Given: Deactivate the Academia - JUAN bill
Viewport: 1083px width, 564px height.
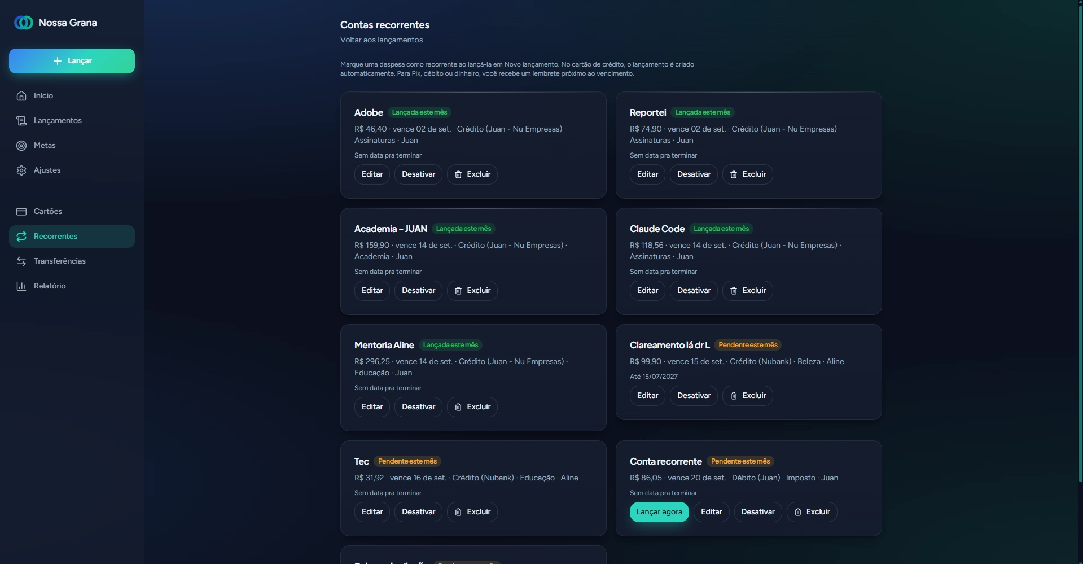Looking at the screenshot, I should tap(418, 291).
